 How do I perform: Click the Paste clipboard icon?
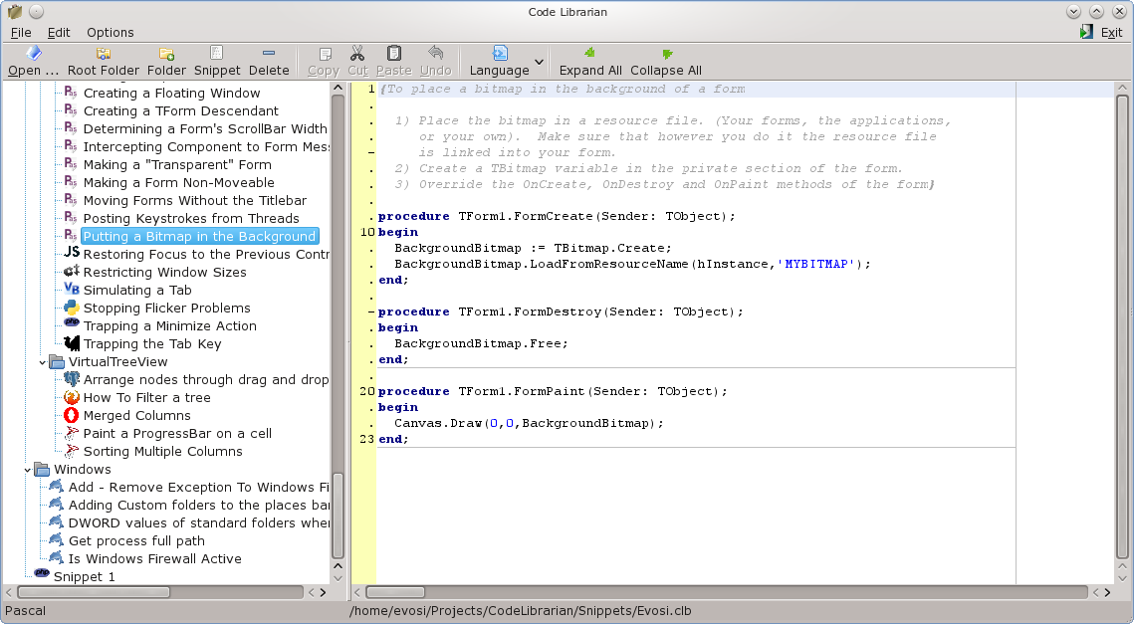click(x=394, y=54)
